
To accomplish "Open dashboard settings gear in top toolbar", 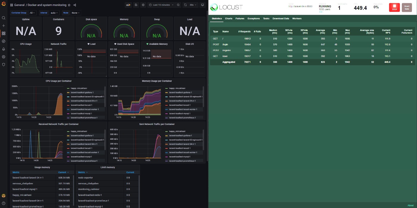I will [143, 5].
